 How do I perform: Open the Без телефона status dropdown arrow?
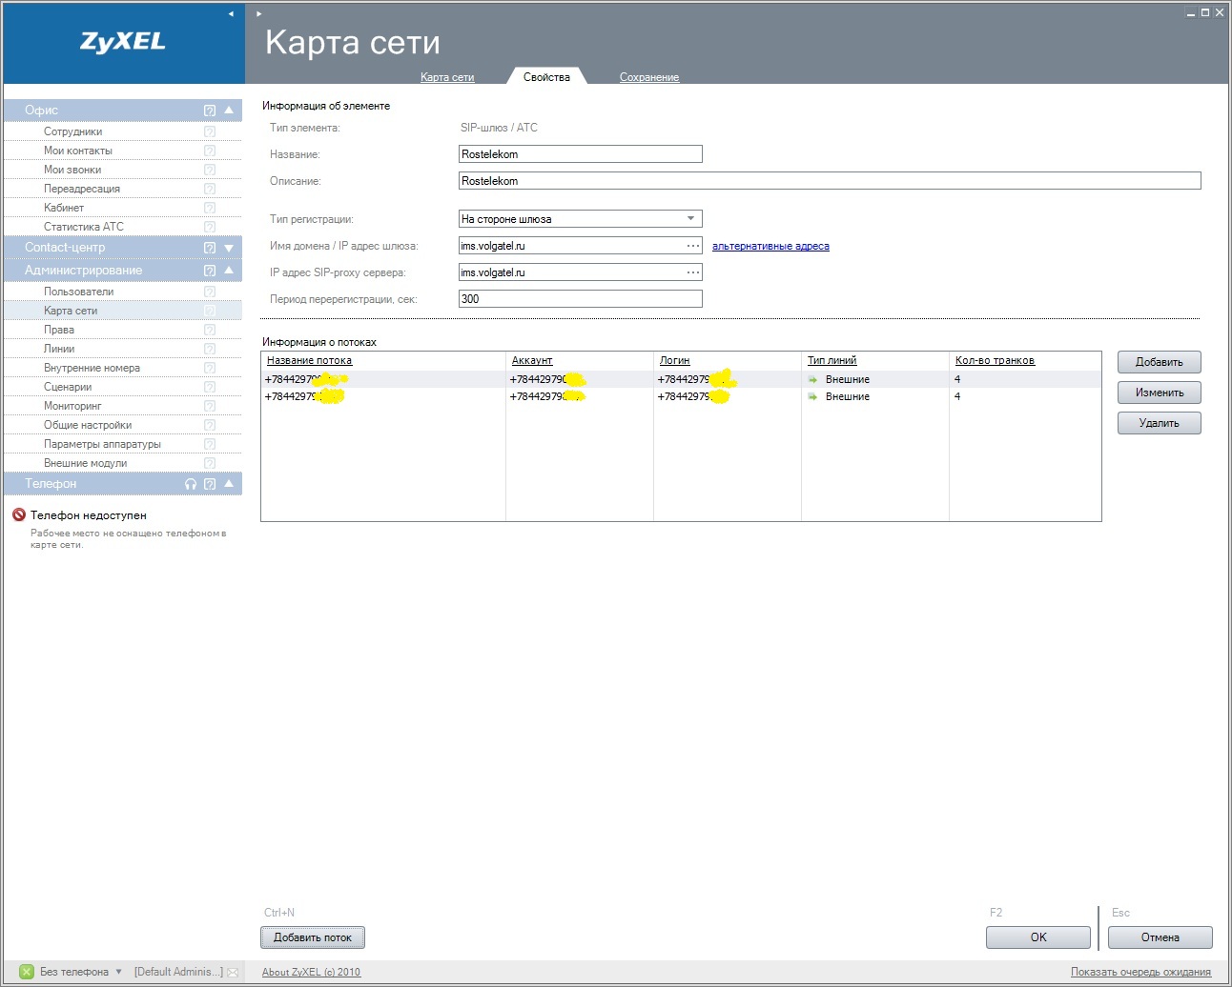pyautogui.click(x=119, y=972)
